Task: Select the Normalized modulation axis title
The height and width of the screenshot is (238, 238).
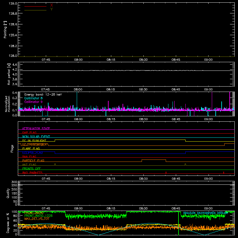Action: (7, 104)
